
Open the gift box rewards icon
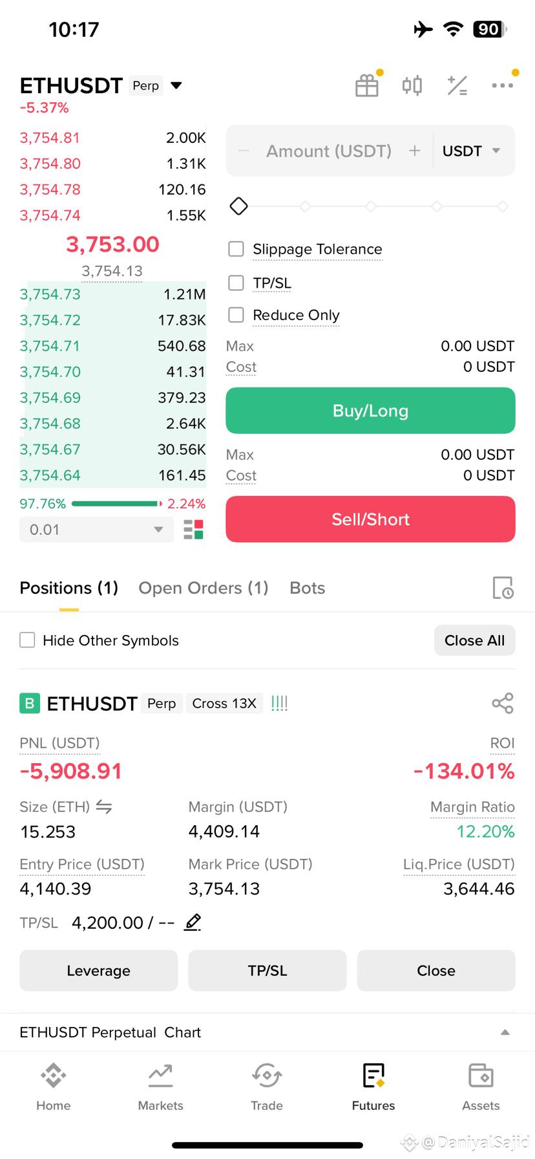pos(367,85)
